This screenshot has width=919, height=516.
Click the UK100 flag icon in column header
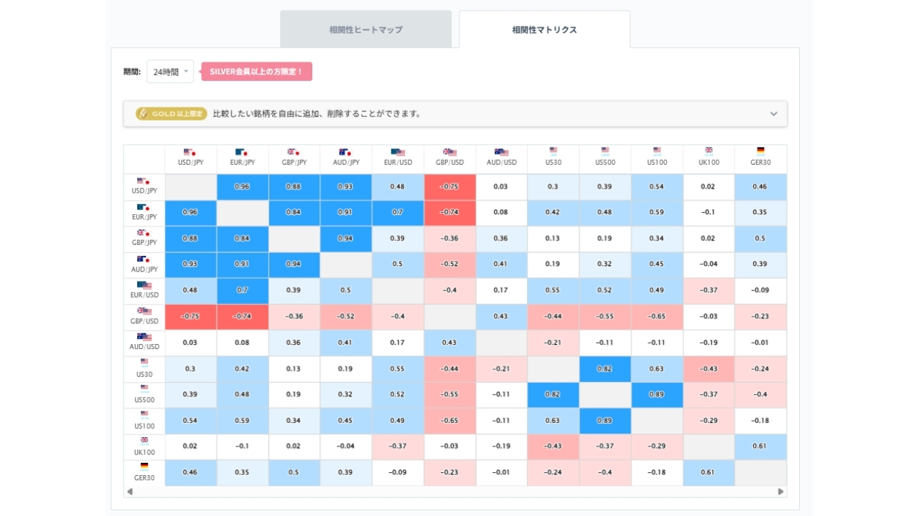tap(709, 151)
